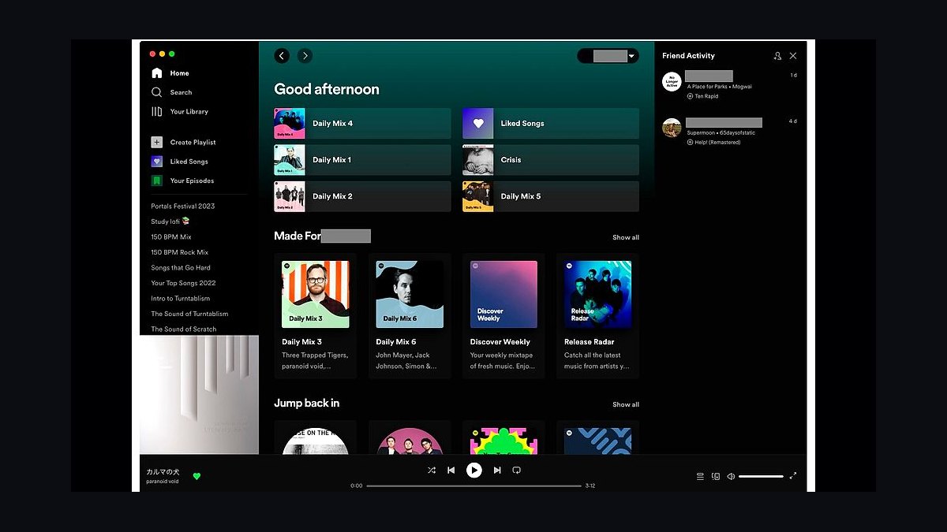Click the add friends icon

tap(777, 56)
